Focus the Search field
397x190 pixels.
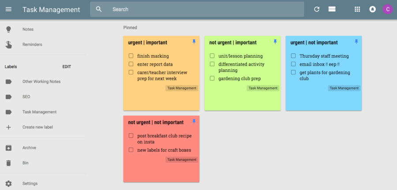[197, 9]
